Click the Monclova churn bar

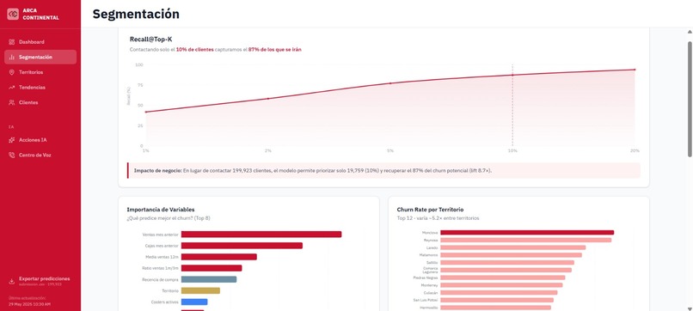tap(527, 232)
